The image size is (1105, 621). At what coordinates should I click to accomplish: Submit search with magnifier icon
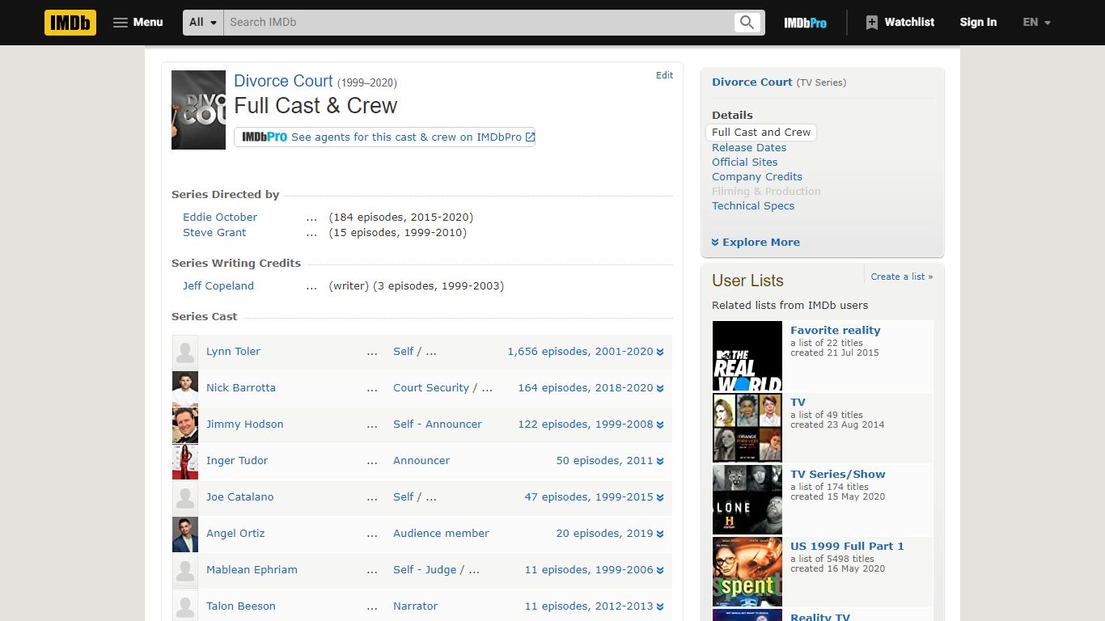747,23
